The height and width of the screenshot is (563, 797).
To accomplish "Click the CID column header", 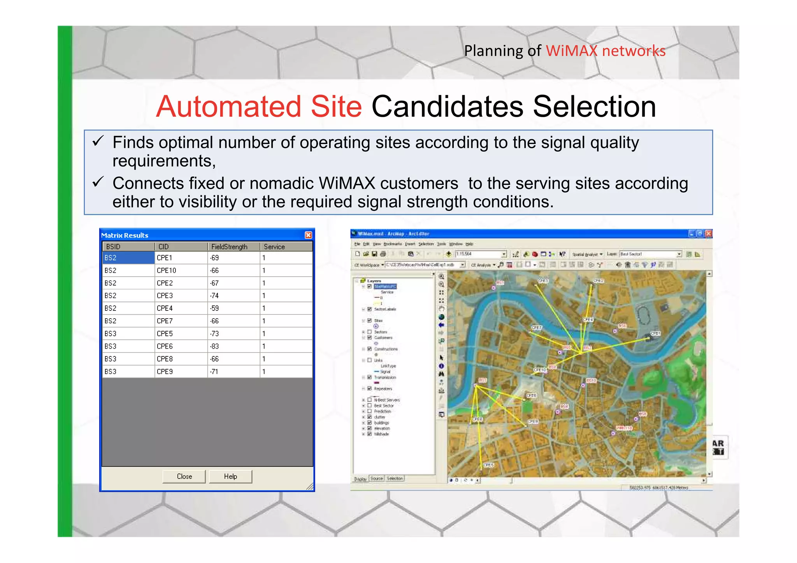I will coord(181,247).
